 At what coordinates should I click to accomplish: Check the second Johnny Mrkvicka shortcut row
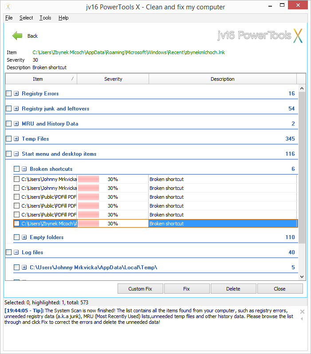17,188
